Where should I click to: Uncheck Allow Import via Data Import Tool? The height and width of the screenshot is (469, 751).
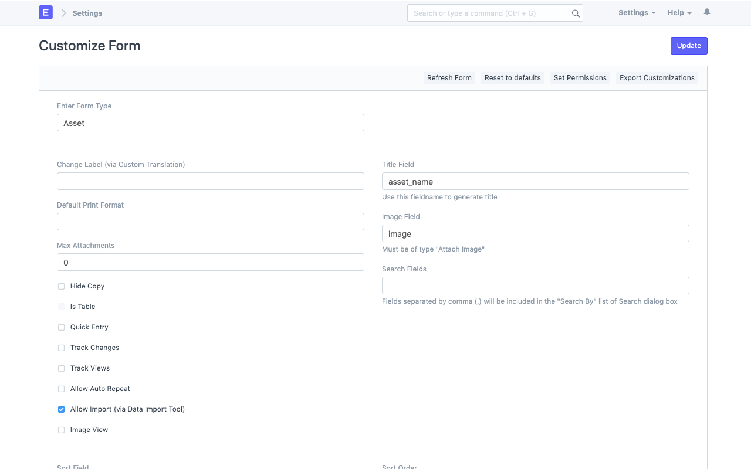(x=61, y=409)
